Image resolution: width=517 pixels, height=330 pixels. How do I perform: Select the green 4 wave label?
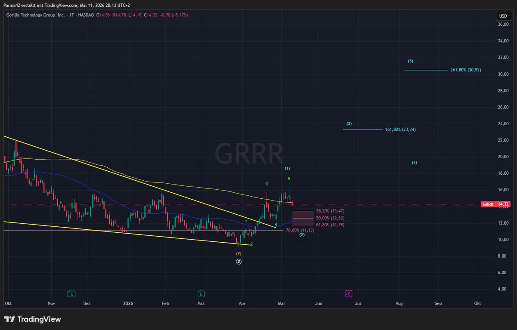(x=276, y=224)
